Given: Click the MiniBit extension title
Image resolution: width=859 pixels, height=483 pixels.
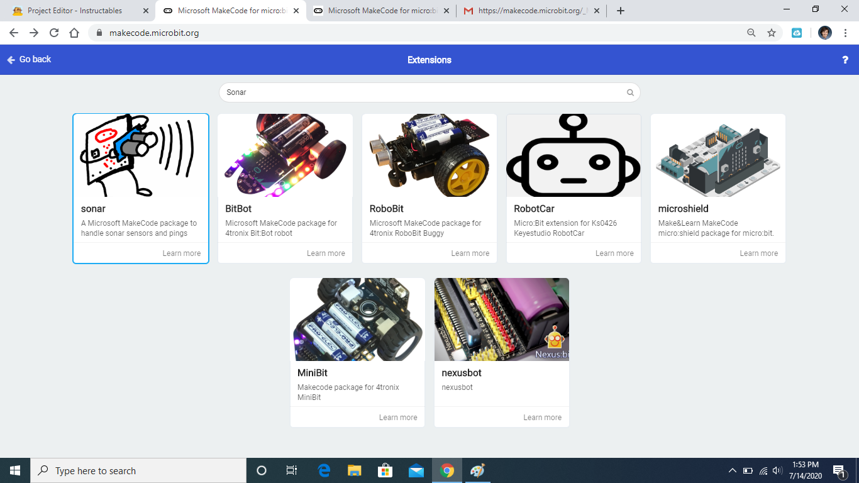Looking at the screenshot, I should click(x=313, y=373).
